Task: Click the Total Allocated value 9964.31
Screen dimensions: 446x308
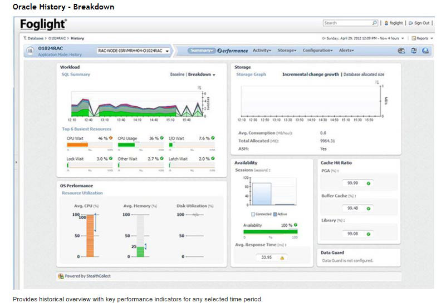Action: (x=327, y=141)
